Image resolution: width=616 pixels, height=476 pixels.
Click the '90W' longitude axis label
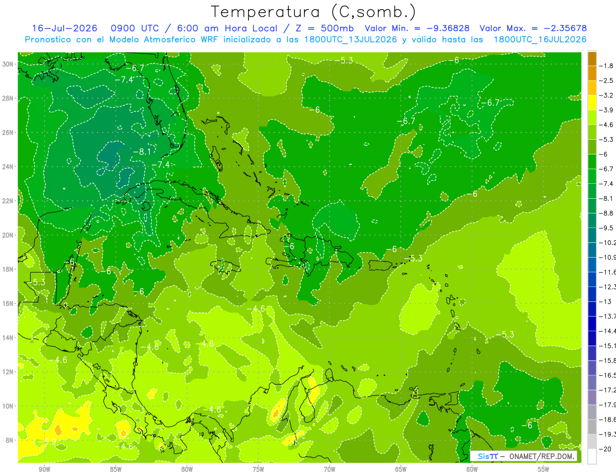(x=44, y=469)
